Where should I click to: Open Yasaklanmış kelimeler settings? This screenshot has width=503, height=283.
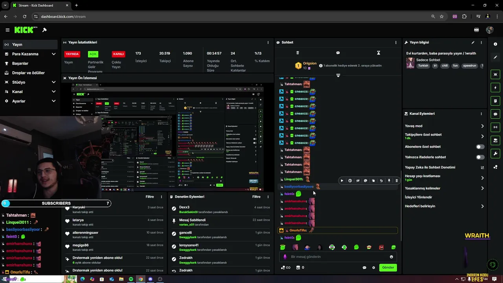pos(444,188)
